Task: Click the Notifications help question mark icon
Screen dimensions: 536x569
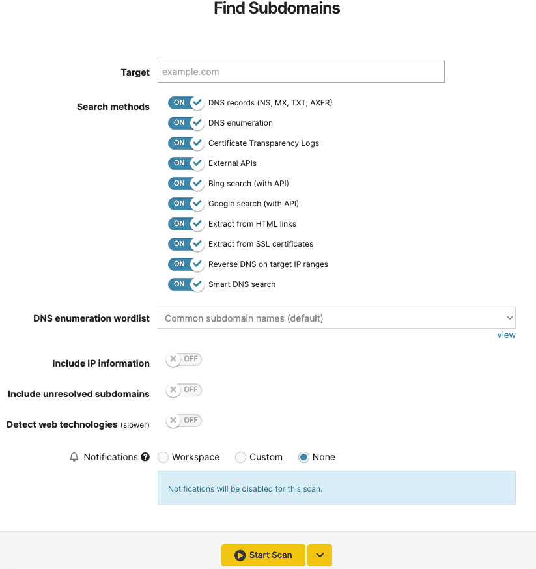Action: [145, 457]
